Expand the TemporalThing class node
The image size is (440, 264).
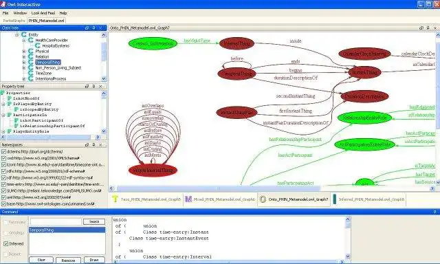(24, 63)
